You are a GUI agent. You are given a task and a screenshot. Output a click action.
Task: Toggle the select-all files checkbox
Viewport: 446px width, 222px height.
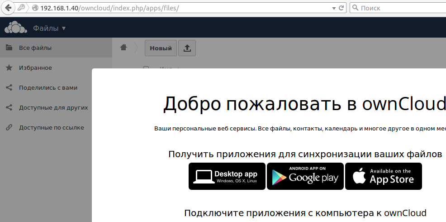[146, 68]
